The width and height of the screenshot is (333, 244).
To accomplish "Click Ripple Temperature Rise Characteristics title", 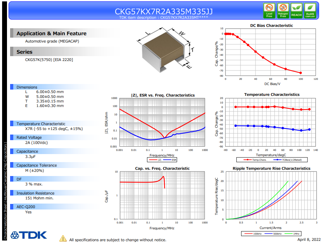I will [x=272, y=168].
